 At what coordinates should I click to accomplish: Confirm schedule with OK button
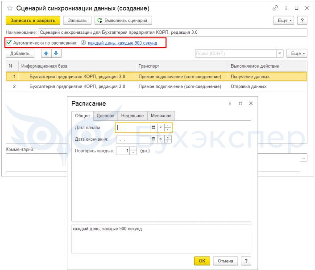(x=202, y=261)
